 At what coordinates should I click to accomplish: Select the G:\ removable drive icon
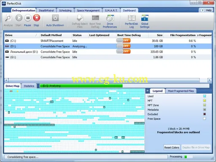pyautogui.click(x=7, y=57)
